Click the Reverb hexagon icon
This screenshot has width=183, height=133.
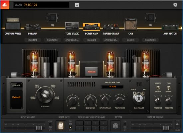coord(116,126)
